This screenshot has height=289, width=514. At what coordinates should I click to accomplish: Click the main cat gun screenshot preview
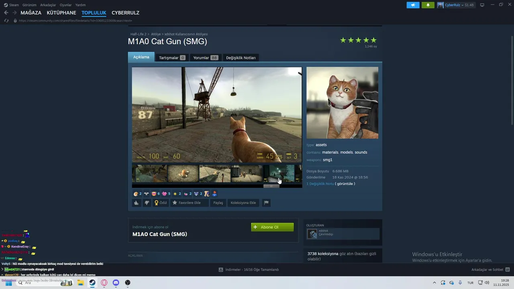[x=217, y=115]
